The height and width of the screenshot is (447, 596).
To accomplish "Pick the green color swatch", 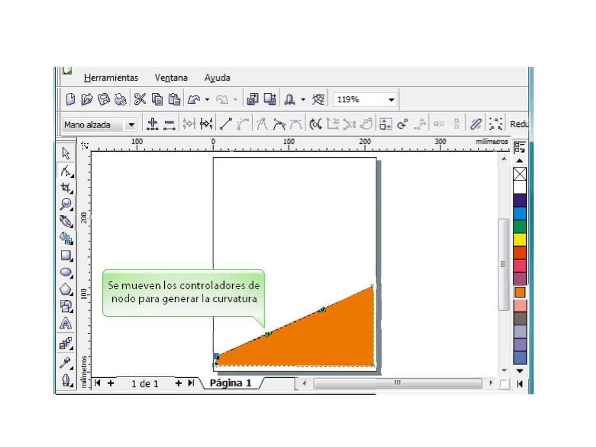I will pos(520,226).
